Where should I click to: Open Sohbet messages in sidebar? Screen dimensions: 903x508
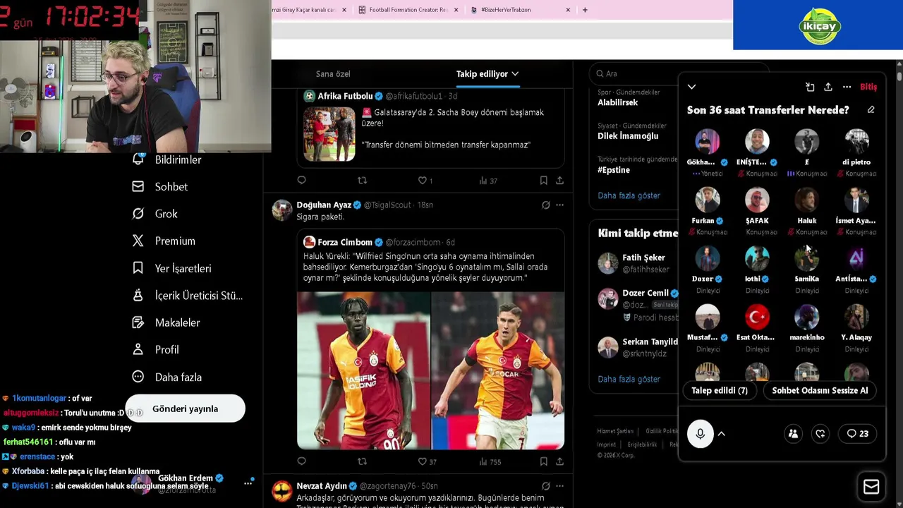(x=160, y=187)
